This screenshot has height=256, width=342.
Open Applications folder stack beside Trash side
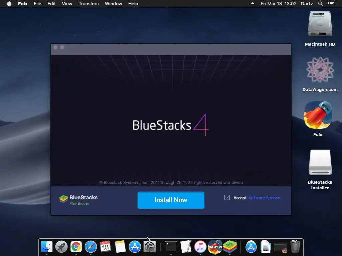[x=251, y=247]
